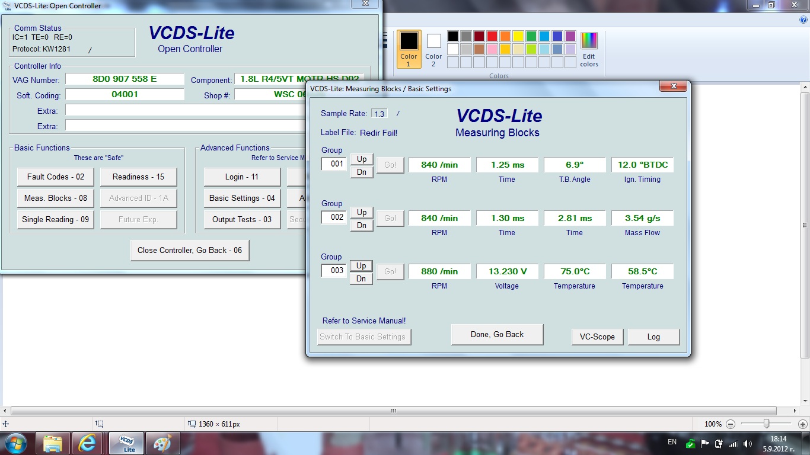
Task: Open Basic Settings - 04
Action: [242, 198]
